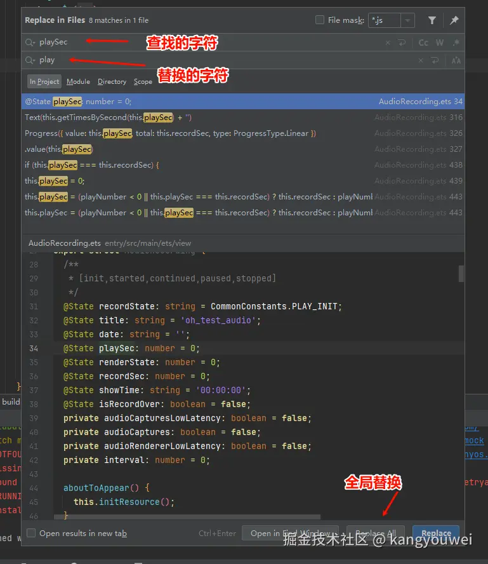
Task: Insert new line in replace field
Action: point(435,60)
